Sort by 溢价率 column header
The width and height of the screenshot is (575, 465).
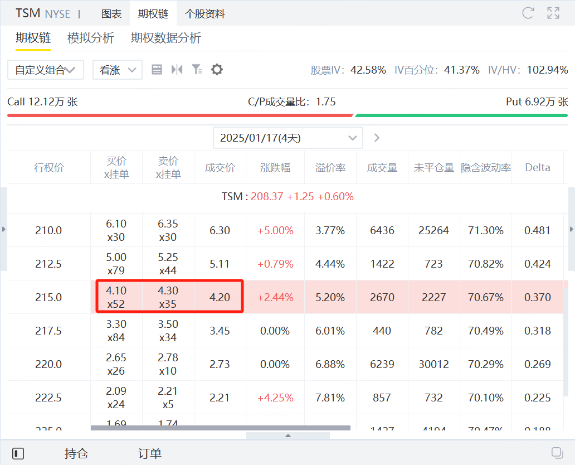point(330,168)
